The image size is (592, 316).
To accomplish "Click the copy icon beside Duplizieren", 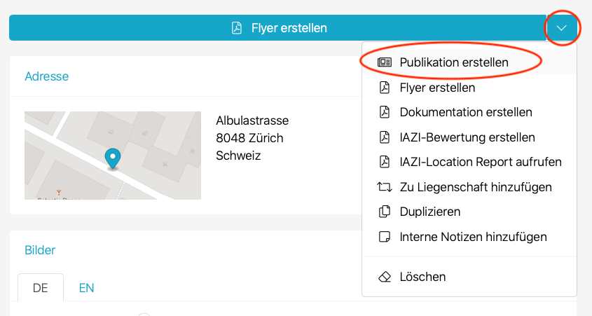I will coord(384,212).
